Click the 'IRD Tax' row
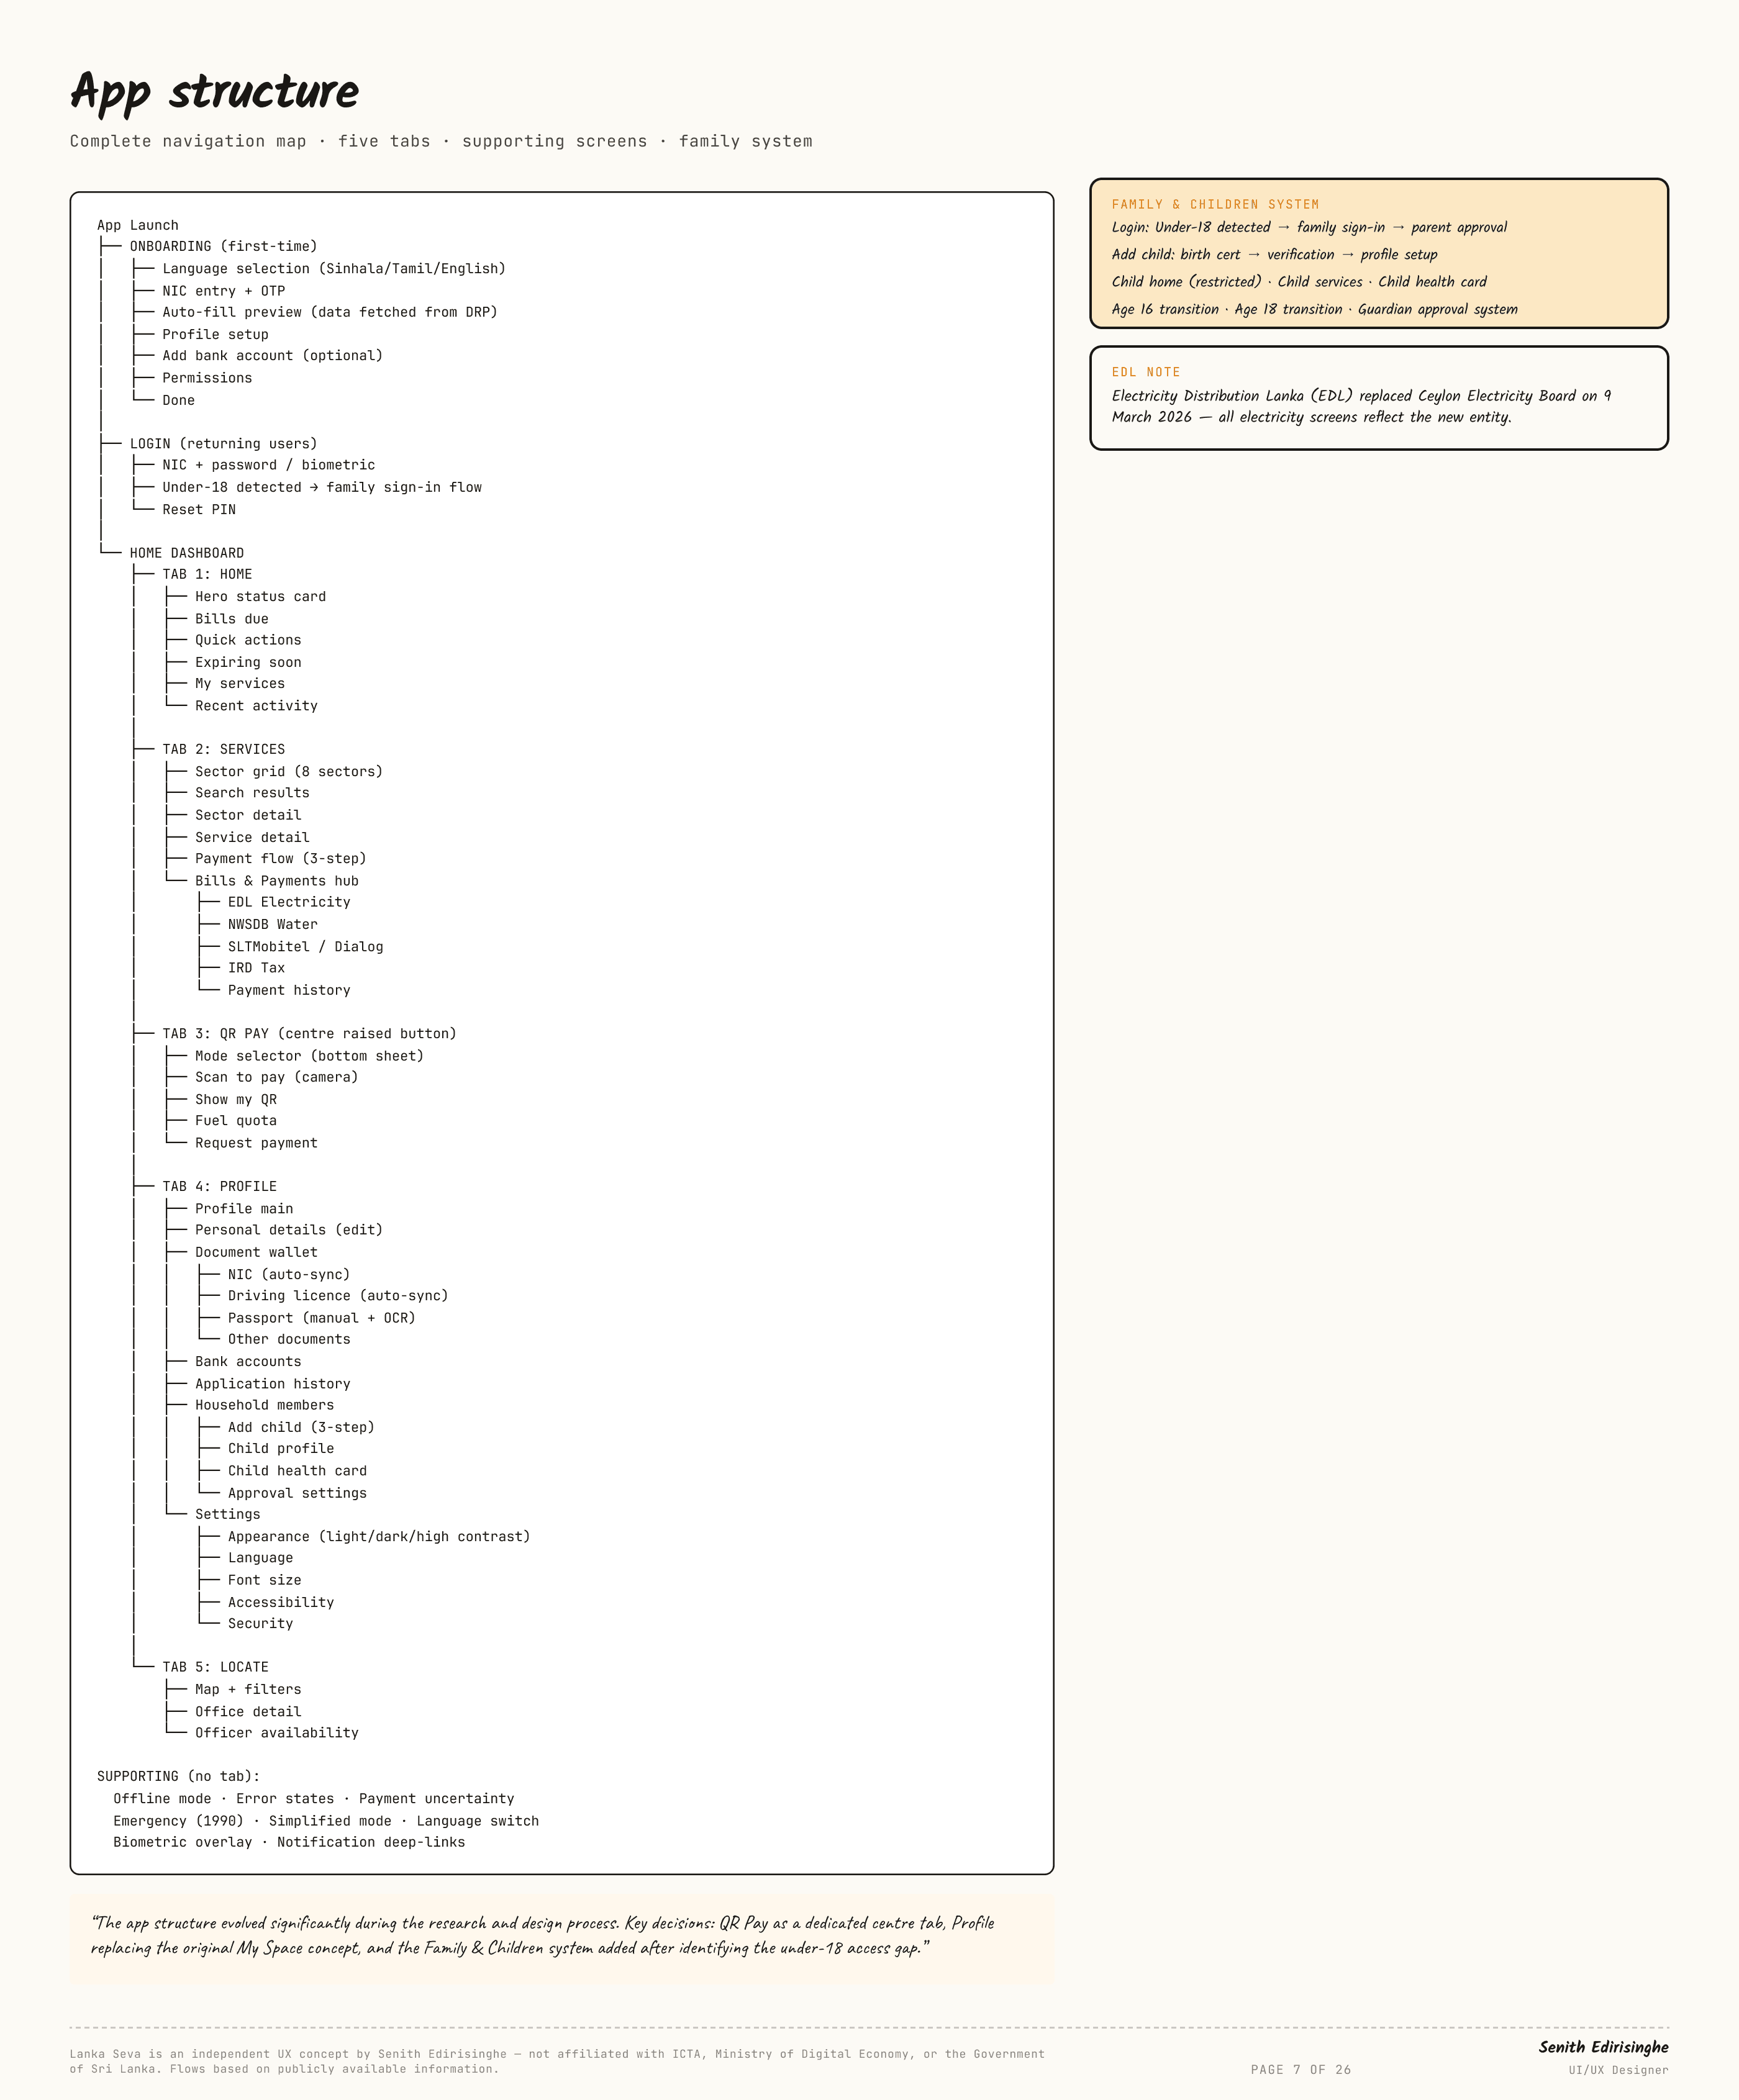1739x2100 pixels. pyautogui.click(x=256, y=968)
